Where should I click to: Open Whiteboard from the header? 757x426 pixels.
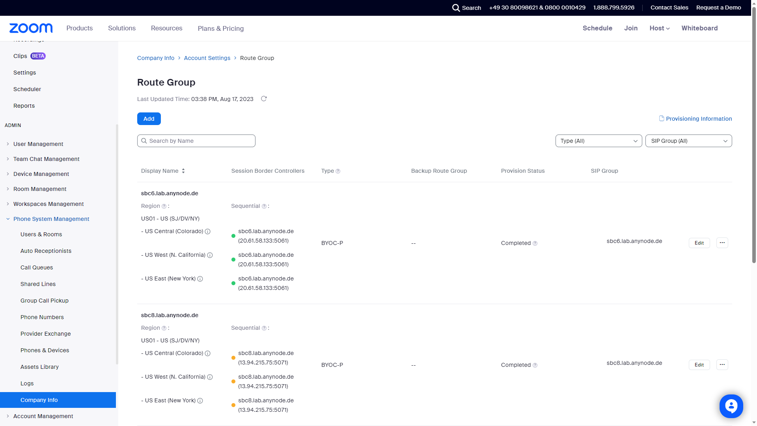pos(700,28)
